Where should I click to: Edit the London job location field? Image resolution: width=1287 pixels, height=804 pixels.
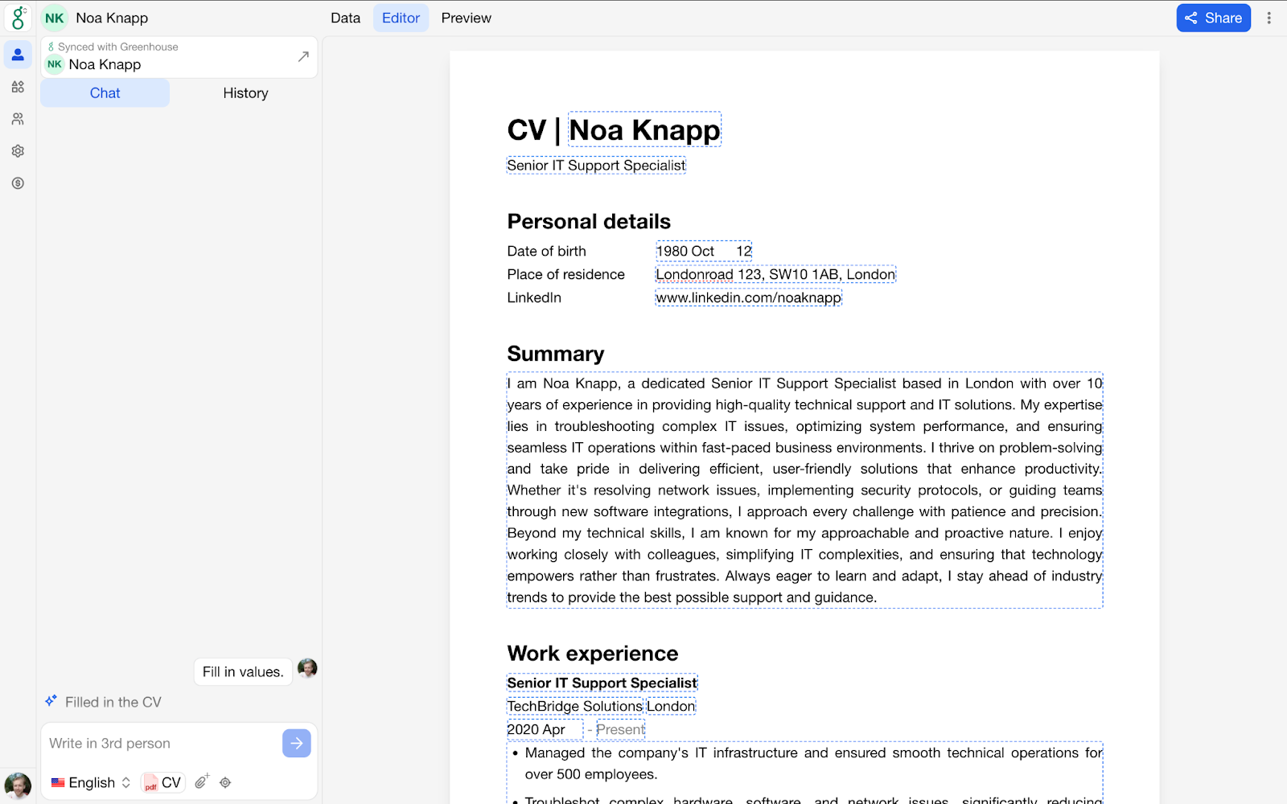point(671,706)
